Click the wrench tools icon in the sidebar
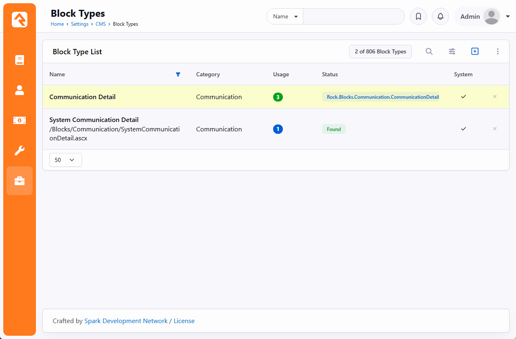Image resolution: width=516 pixels, height=339 pixels. tap(19, 151)
